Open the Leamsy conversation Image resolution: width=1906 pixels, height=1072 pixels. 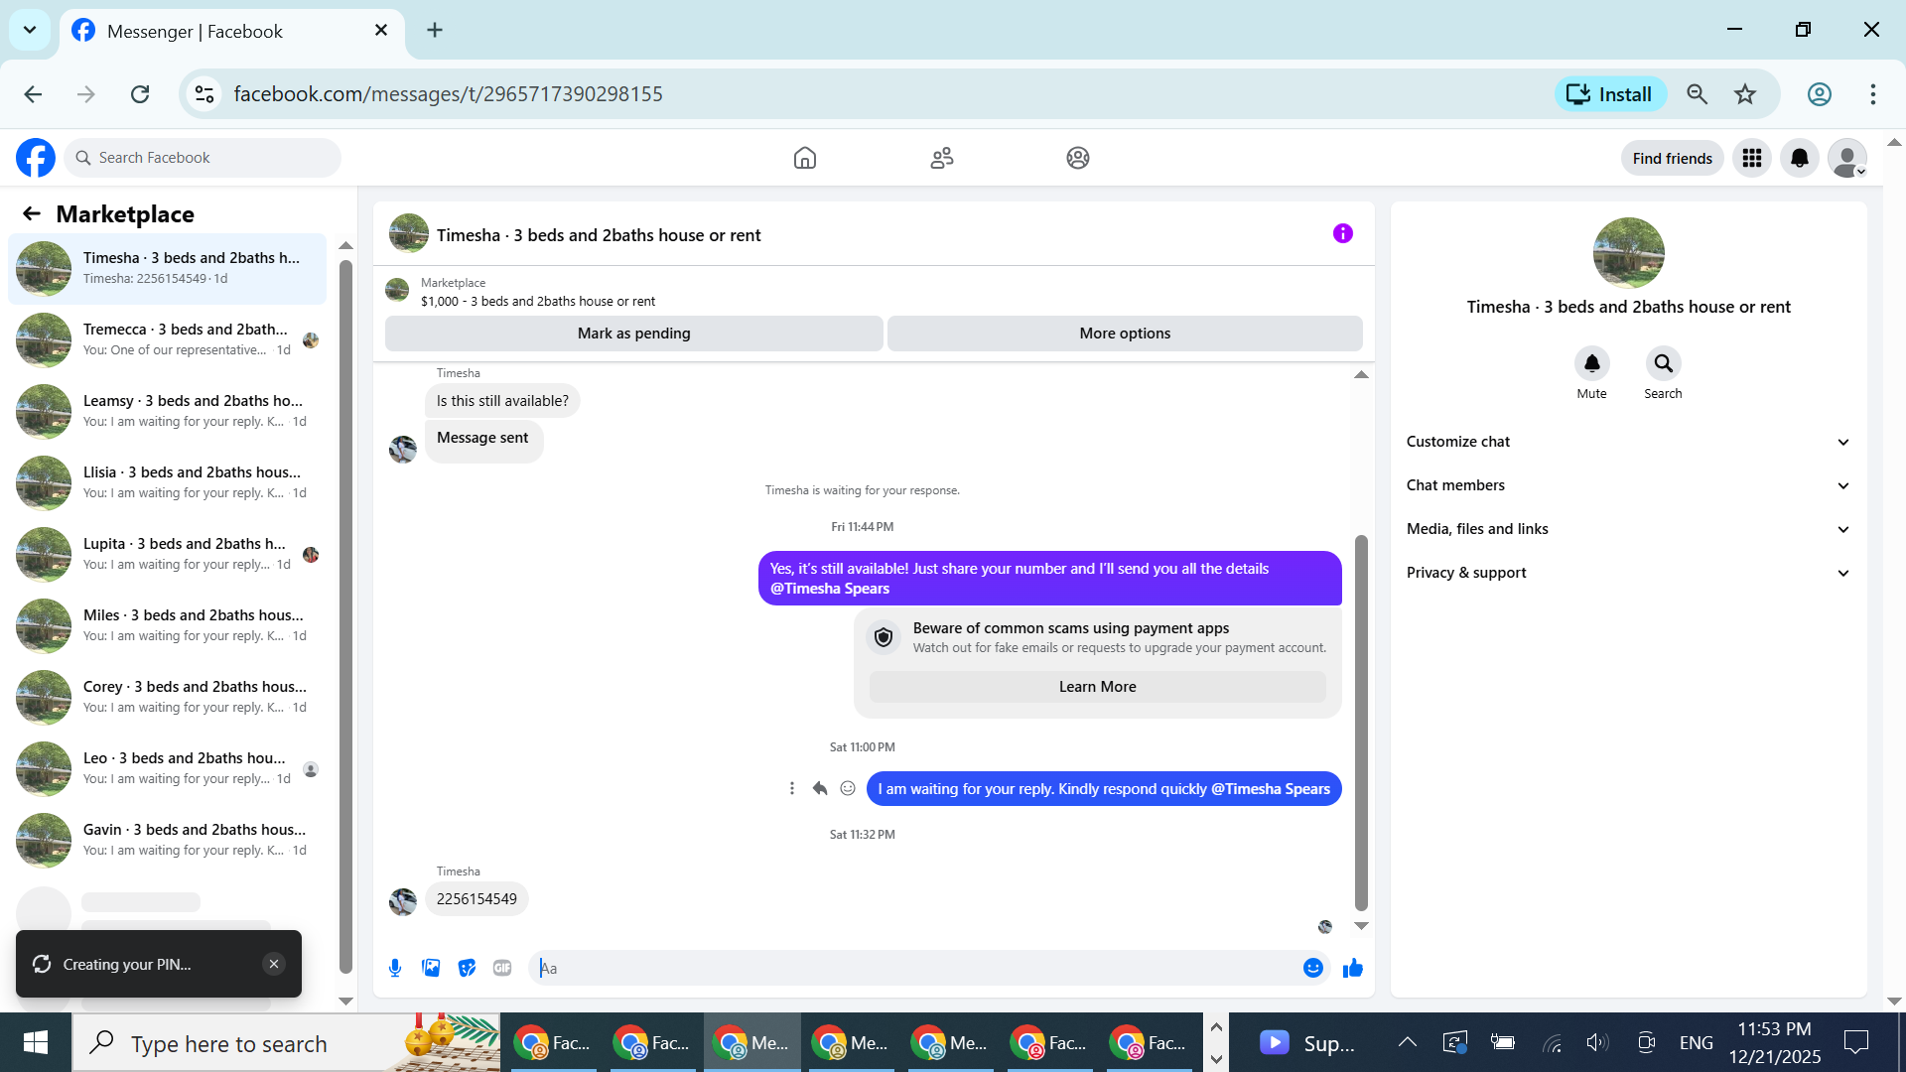click(168, 411)
